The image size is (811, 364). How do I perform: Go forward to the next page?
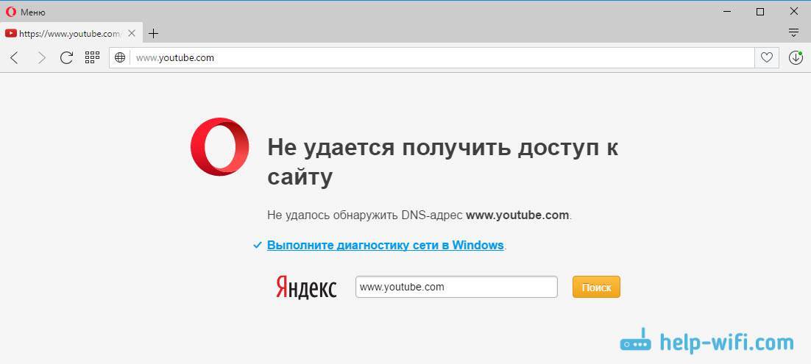tap(41, 58)
